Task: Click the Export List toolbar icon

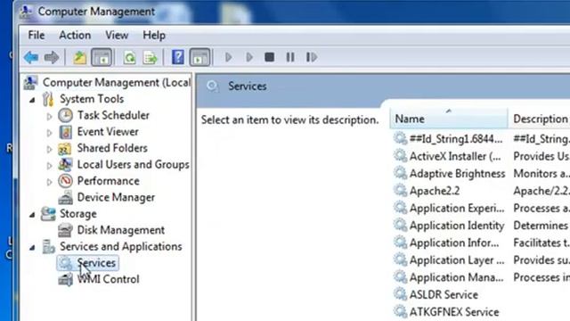Action: click(151, 57)
